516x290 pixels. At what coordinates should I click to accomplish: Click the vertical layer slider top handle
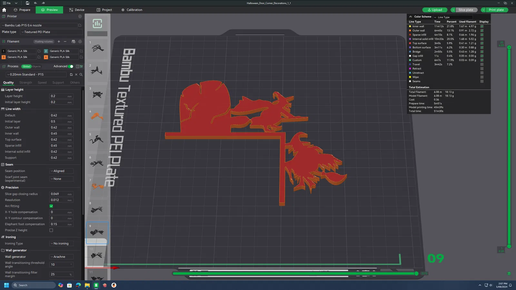click(509, 47)
